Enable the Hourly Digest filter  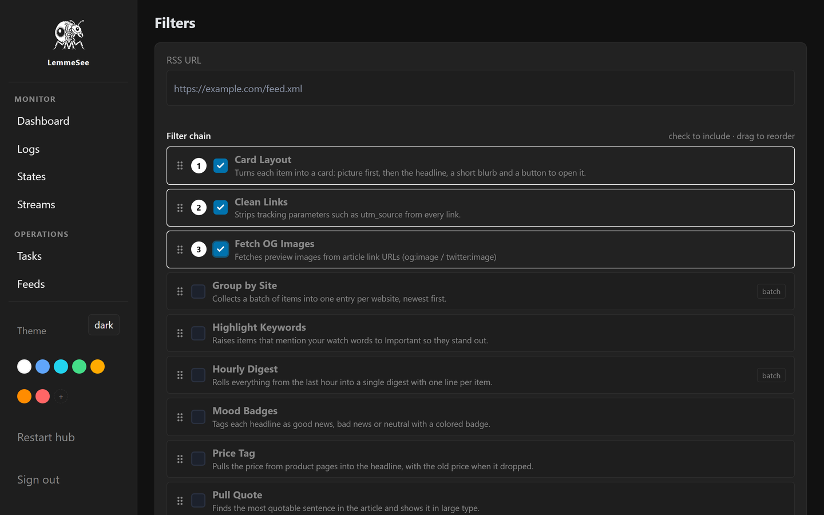(x=198, y=375)
